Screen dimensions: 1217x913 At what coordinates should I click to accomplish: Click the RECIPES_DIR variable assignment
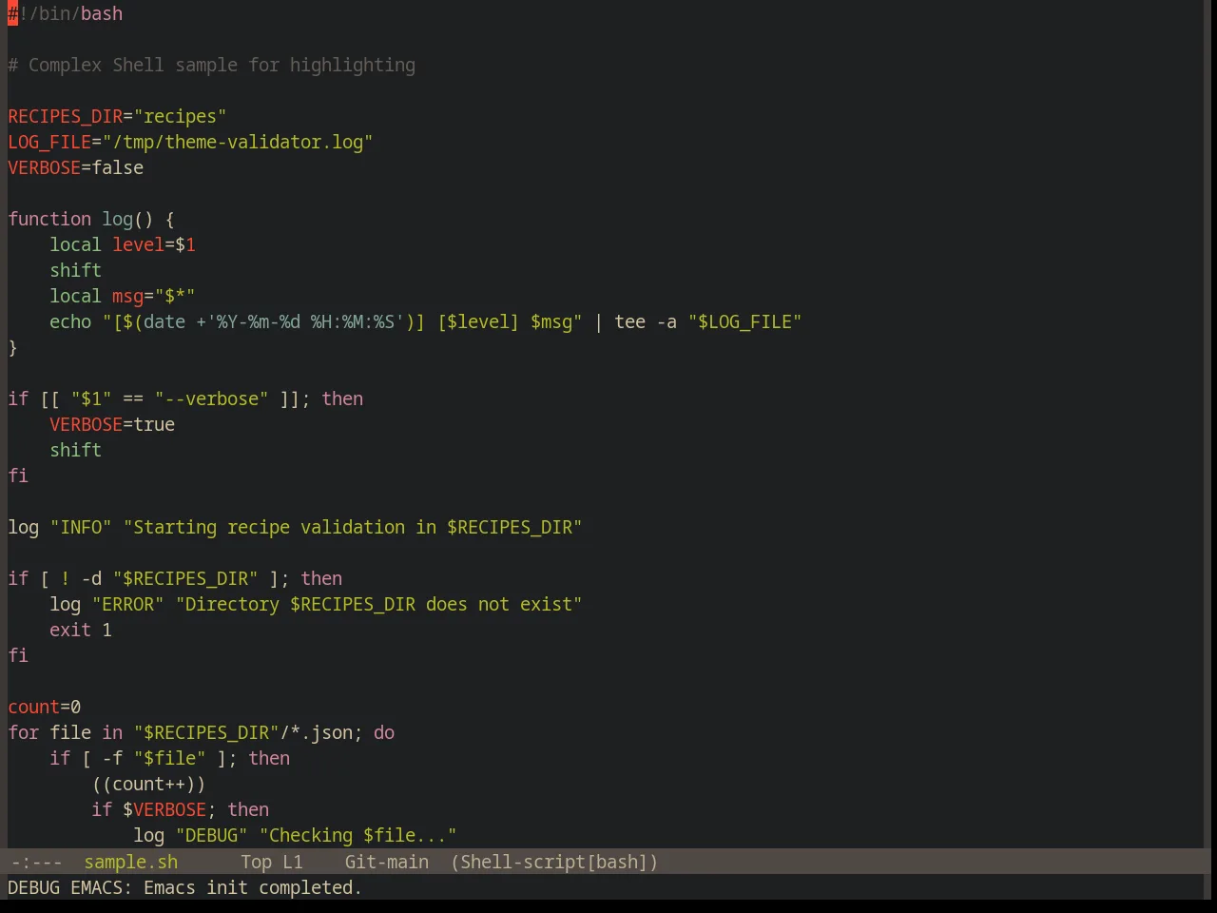tap(117, 116)
